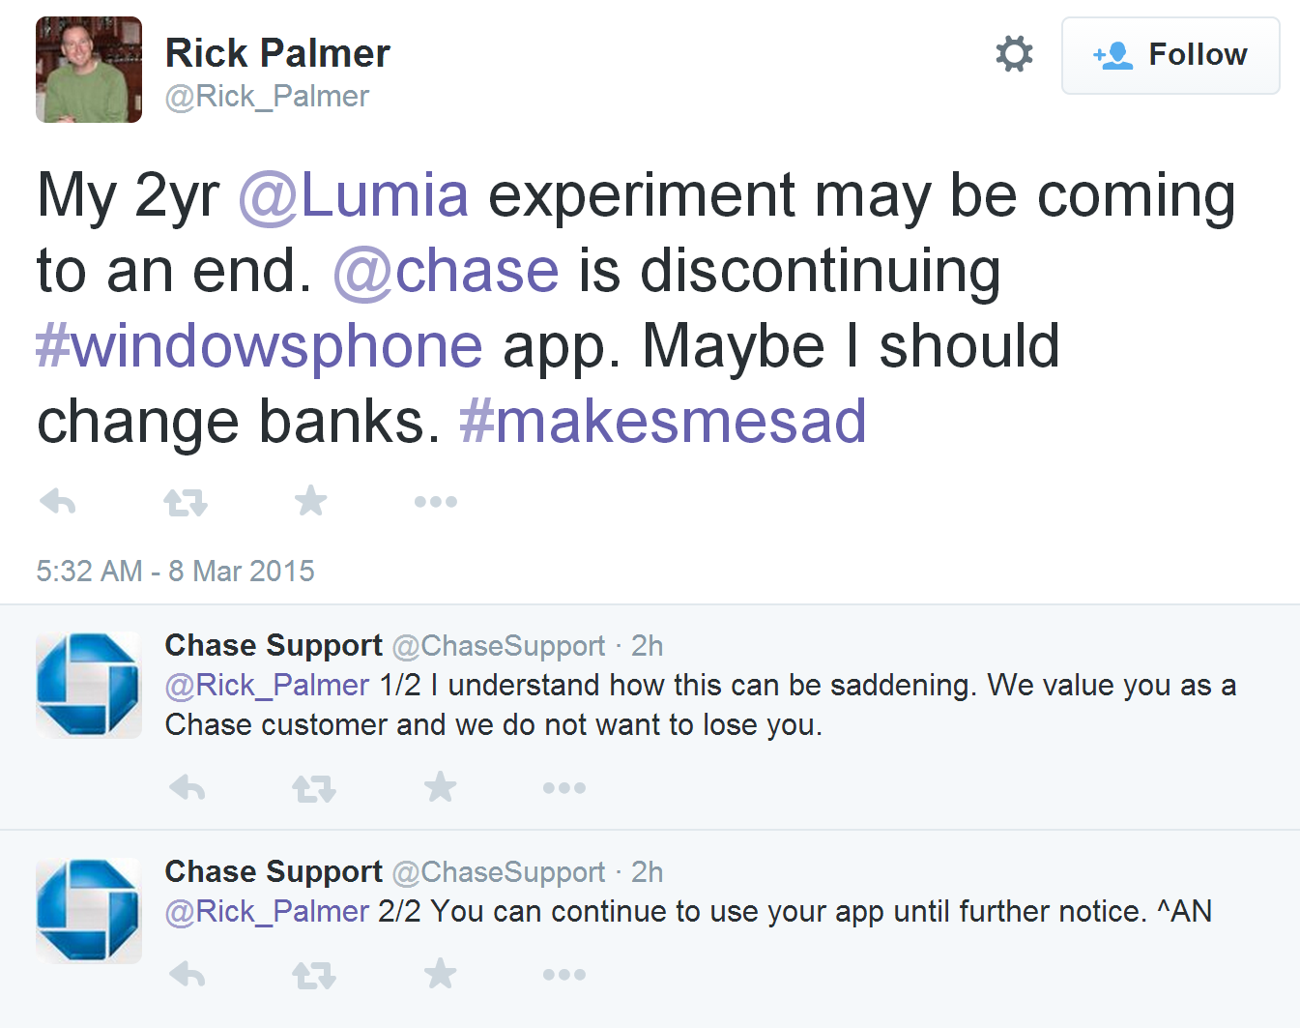Retweet the 2/2 Chase Support tweet
The height and width of the screenshot is (1028, 1300).
(313, 975)
